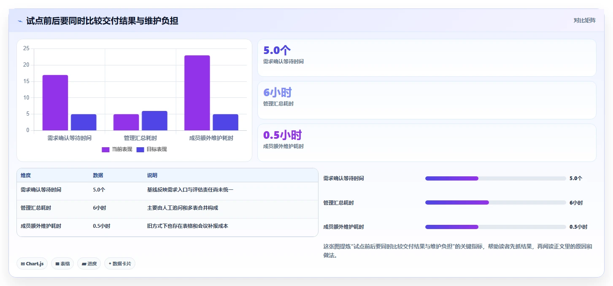Click the 目标表现 bar for 管理汇总耗时
This screenshot has width=613, height=286.
tap(154, 121)
